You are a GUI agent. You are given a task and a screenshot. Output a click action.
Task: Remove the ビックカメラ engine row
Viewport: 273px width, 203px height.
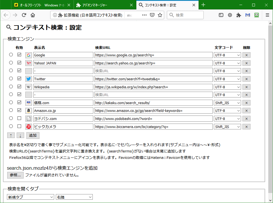pos(246,127)
